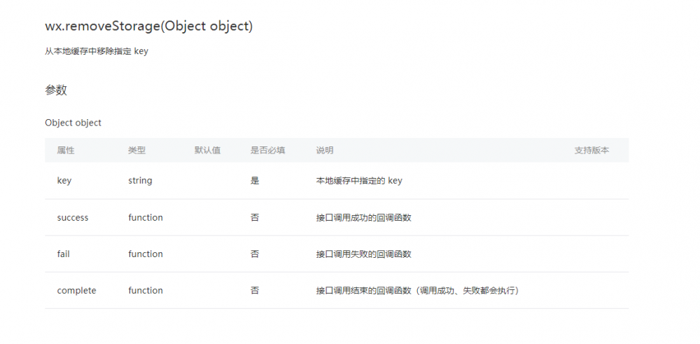The image size is (700, 344).
Task: Click the 类型 column header
Action: pyautogui.click(x=136, y=151)
